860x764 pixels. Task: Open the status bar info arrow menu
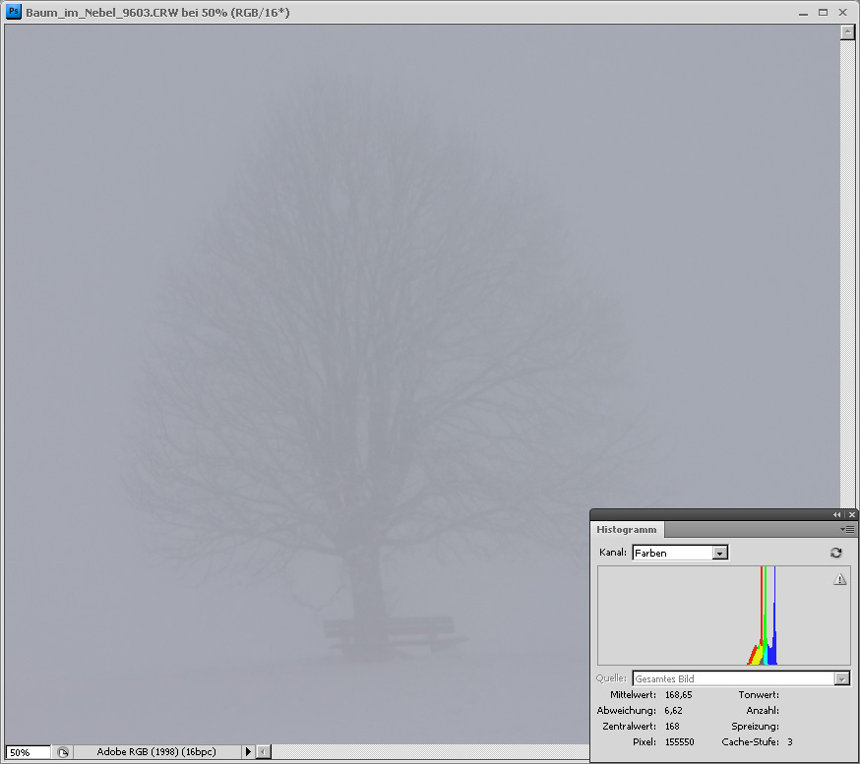248,752
